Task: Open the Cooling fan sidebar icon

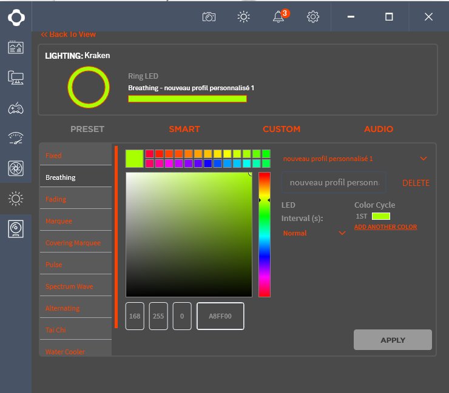Action: [x=16, y=168]
